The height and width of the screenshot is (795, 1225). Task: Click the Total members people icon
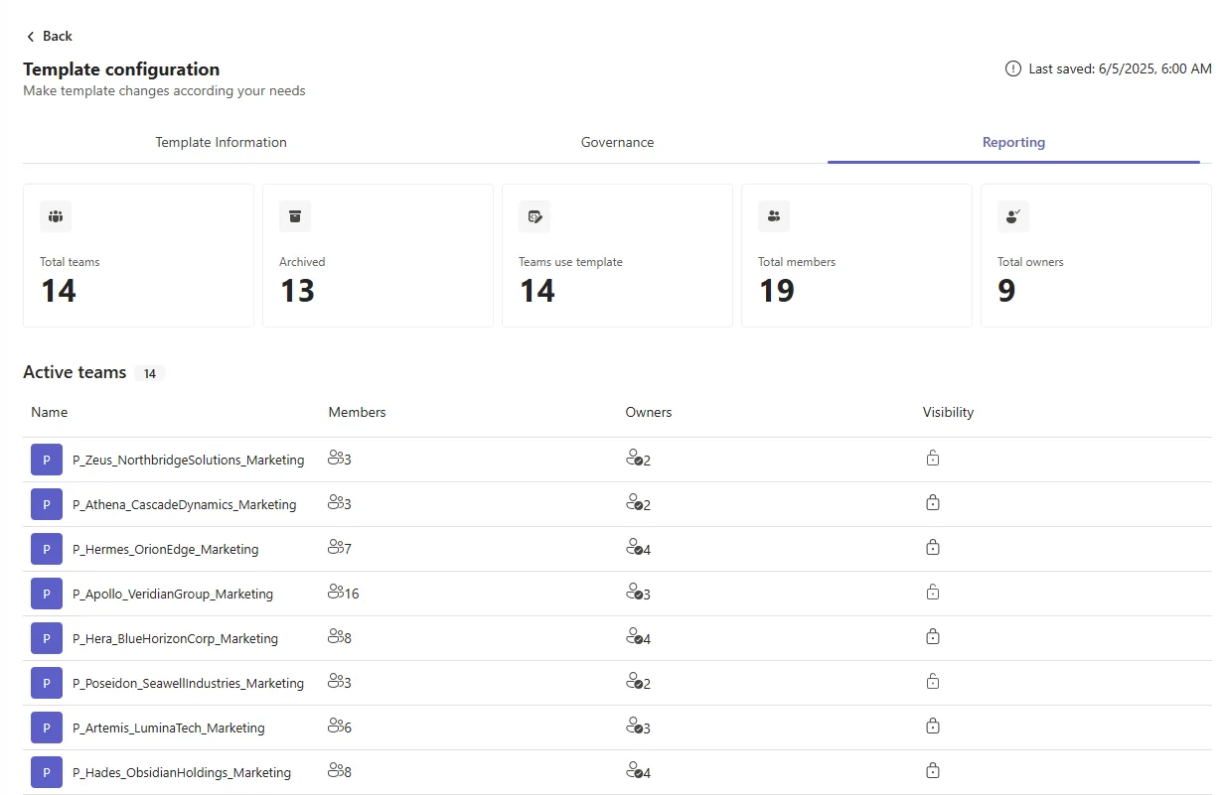(774, 216)
